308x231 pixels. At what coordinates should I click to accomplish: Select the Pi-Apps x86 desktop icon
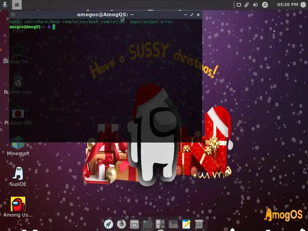pyautogui.click(x=18, y=115)
